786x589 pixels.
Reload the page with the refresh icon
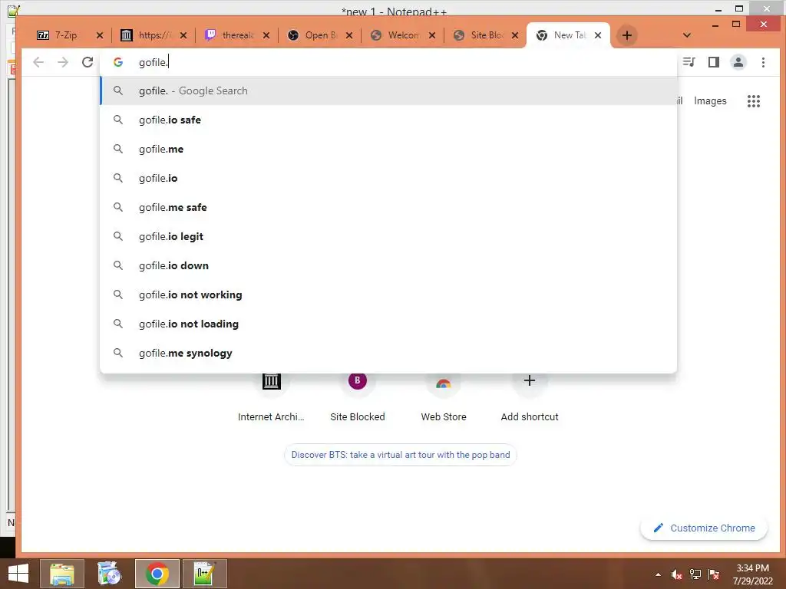[x=88, y=62]
